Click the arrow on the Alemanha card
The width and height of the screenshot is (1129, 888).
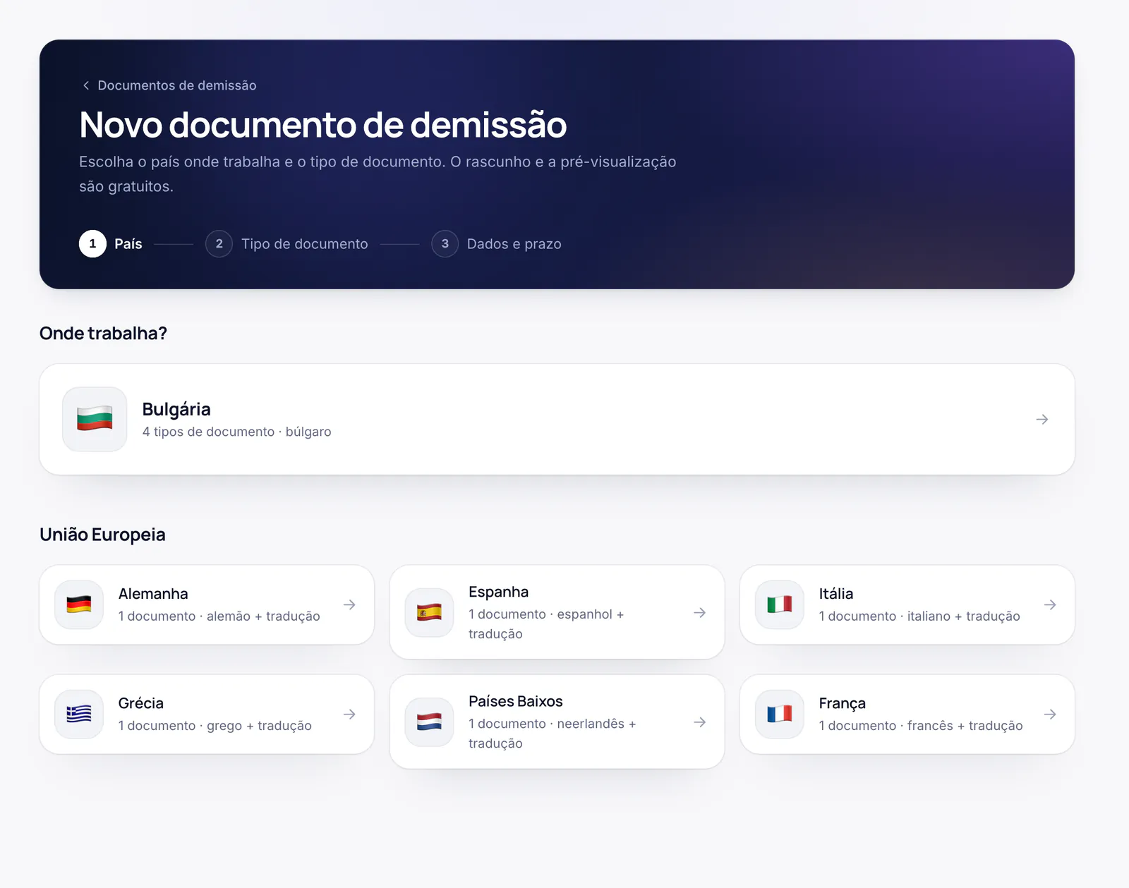[349, 604]
